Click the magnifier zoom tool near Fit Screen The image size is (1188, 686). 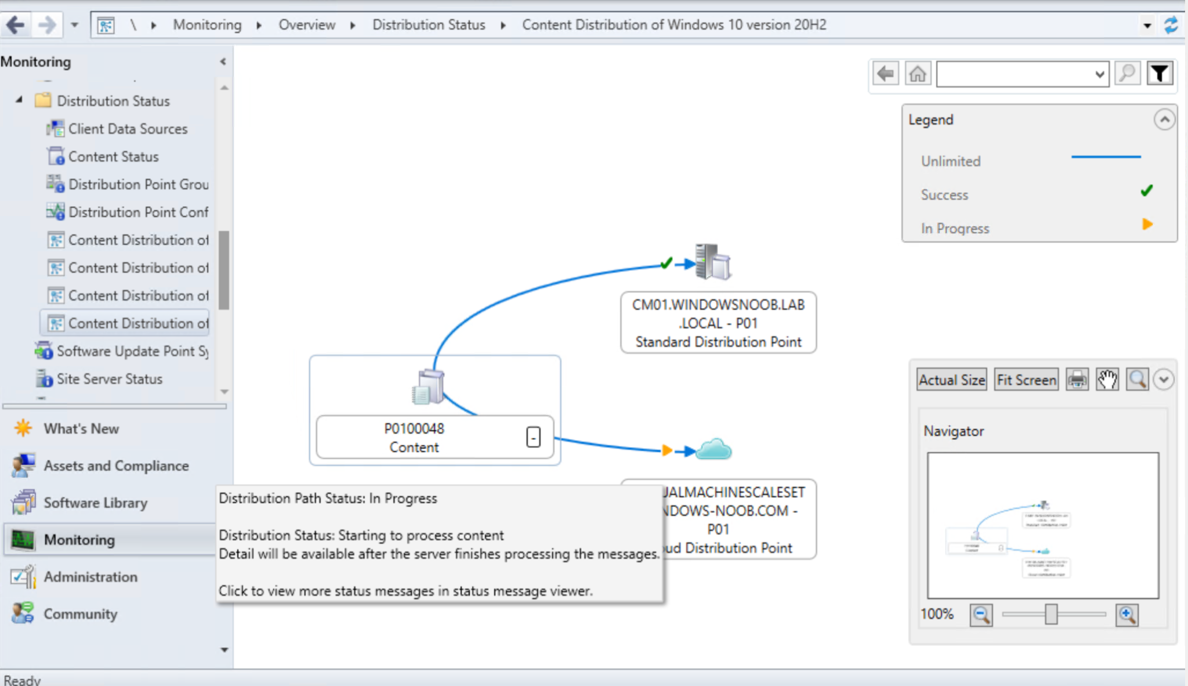pos(1136,379)
